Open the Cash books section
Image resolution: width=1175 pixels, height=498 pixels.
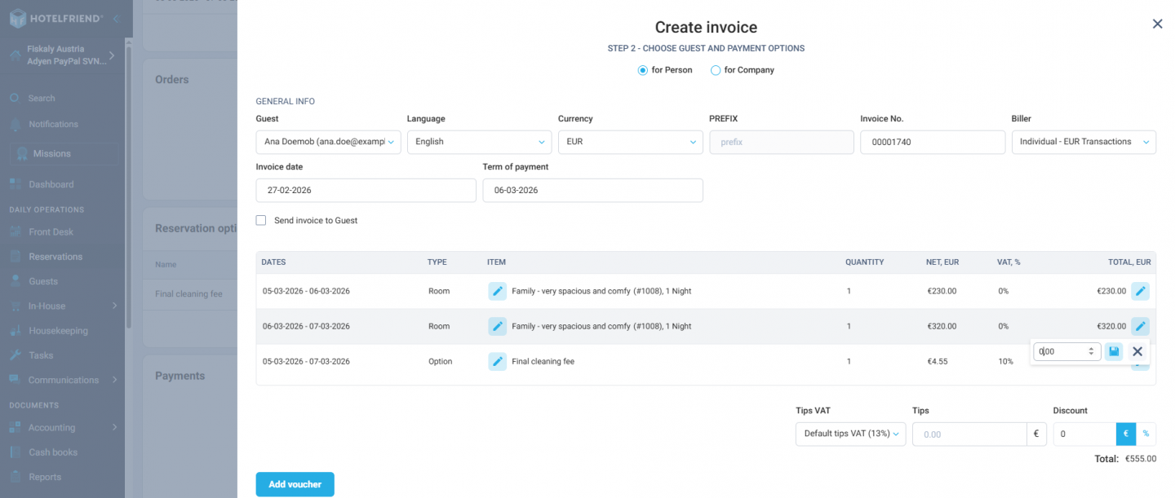51,452
